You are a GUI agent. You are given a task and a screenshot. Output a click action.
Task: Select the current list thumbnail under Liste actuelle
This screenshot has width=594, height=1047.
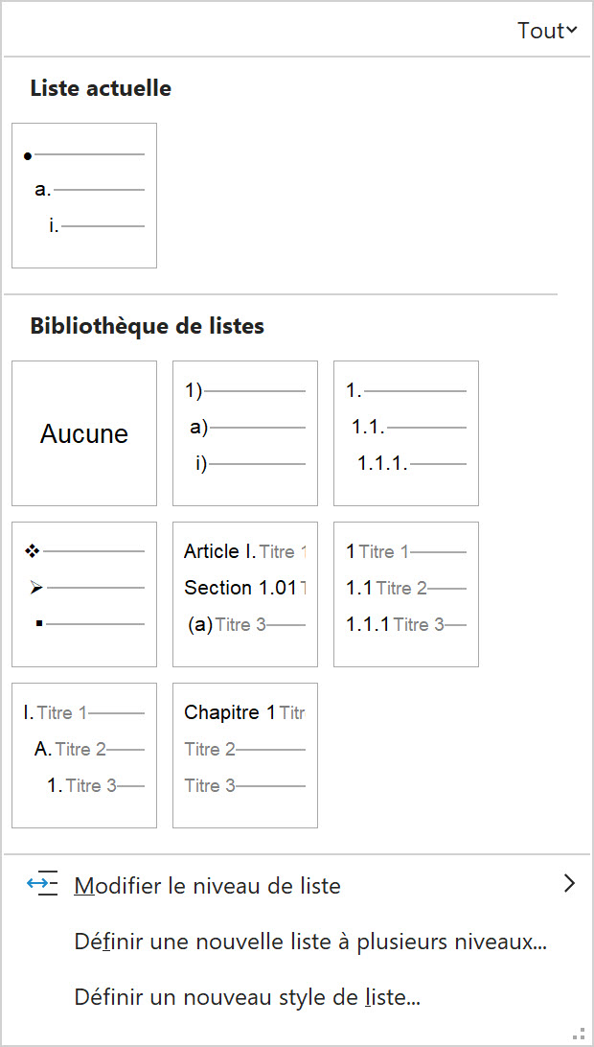pyautogui.click(x=84, y=196)
